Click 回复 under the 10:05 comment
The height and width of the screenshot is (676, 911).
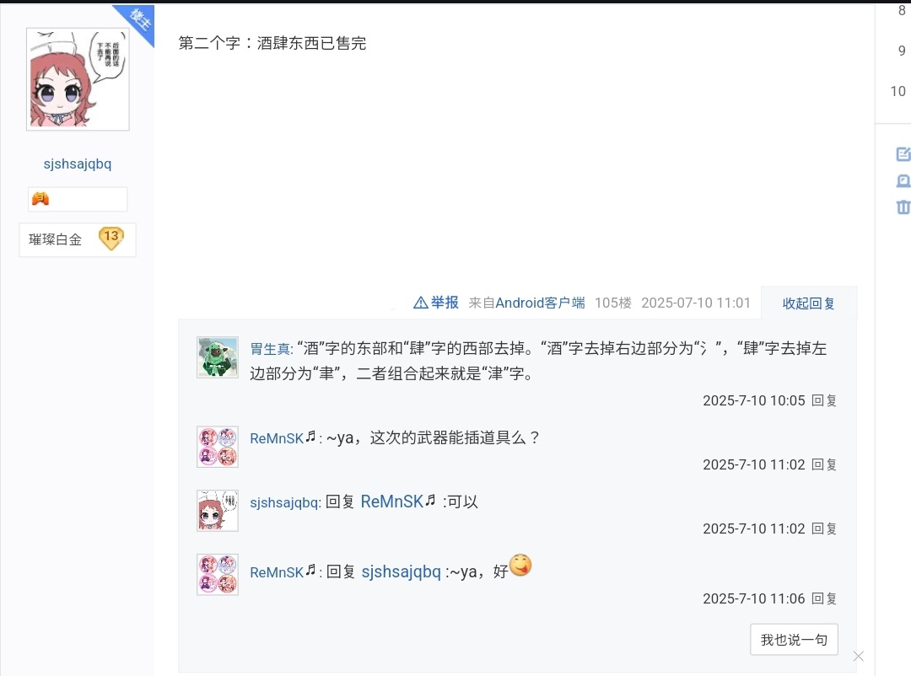tap(824, 400)
